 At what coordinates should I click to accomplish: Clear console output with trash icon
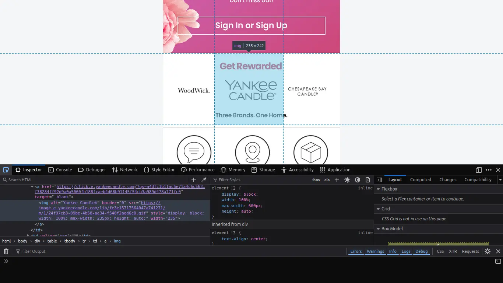pyautogui.click(x=6, y=251)
